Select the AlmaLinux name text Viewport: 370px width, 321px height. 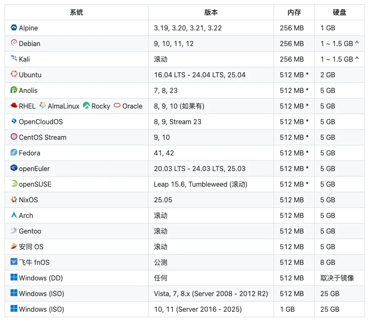pos(63,106)
